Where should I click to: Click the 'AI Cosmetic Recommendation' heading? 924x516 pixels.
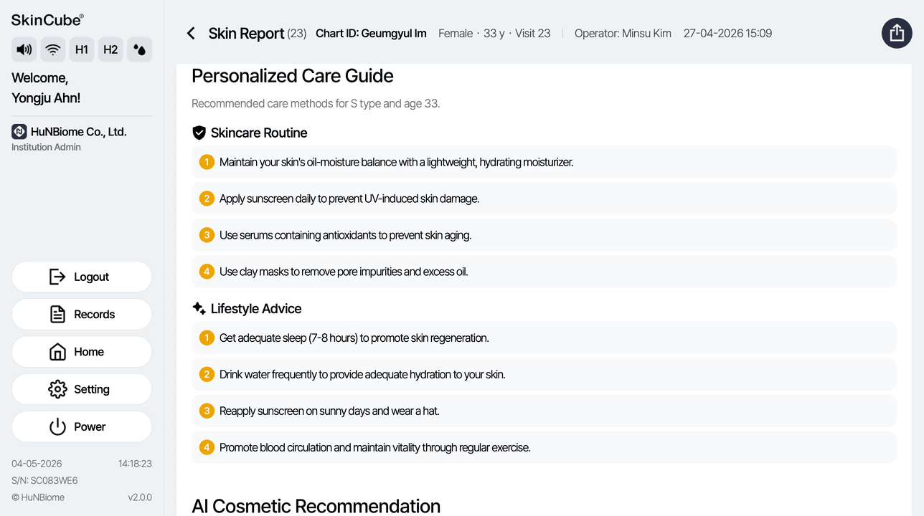[316, 506]
